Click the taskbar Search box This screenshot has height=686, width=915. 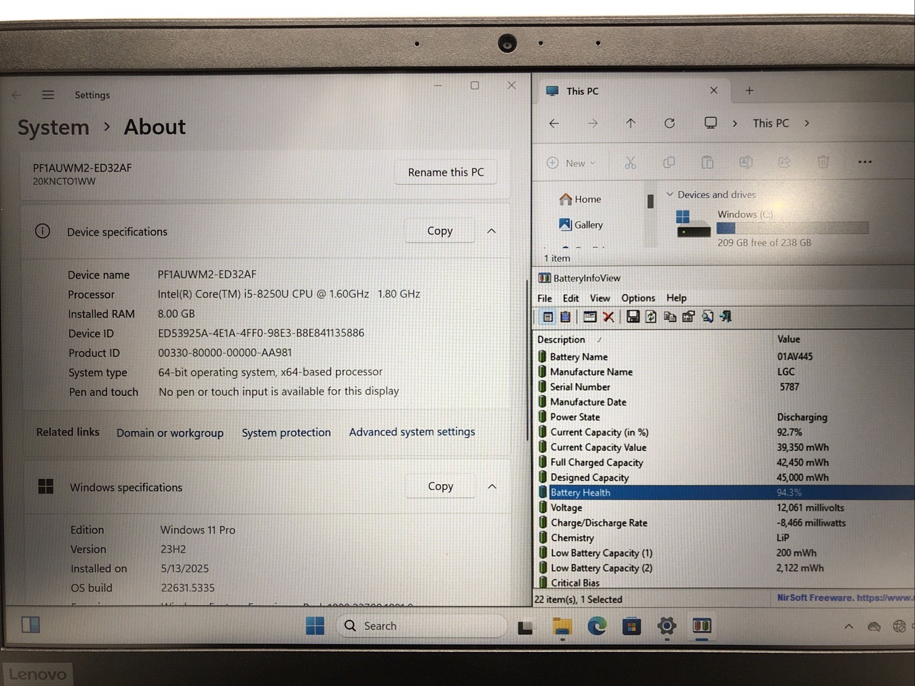(421, 626)
